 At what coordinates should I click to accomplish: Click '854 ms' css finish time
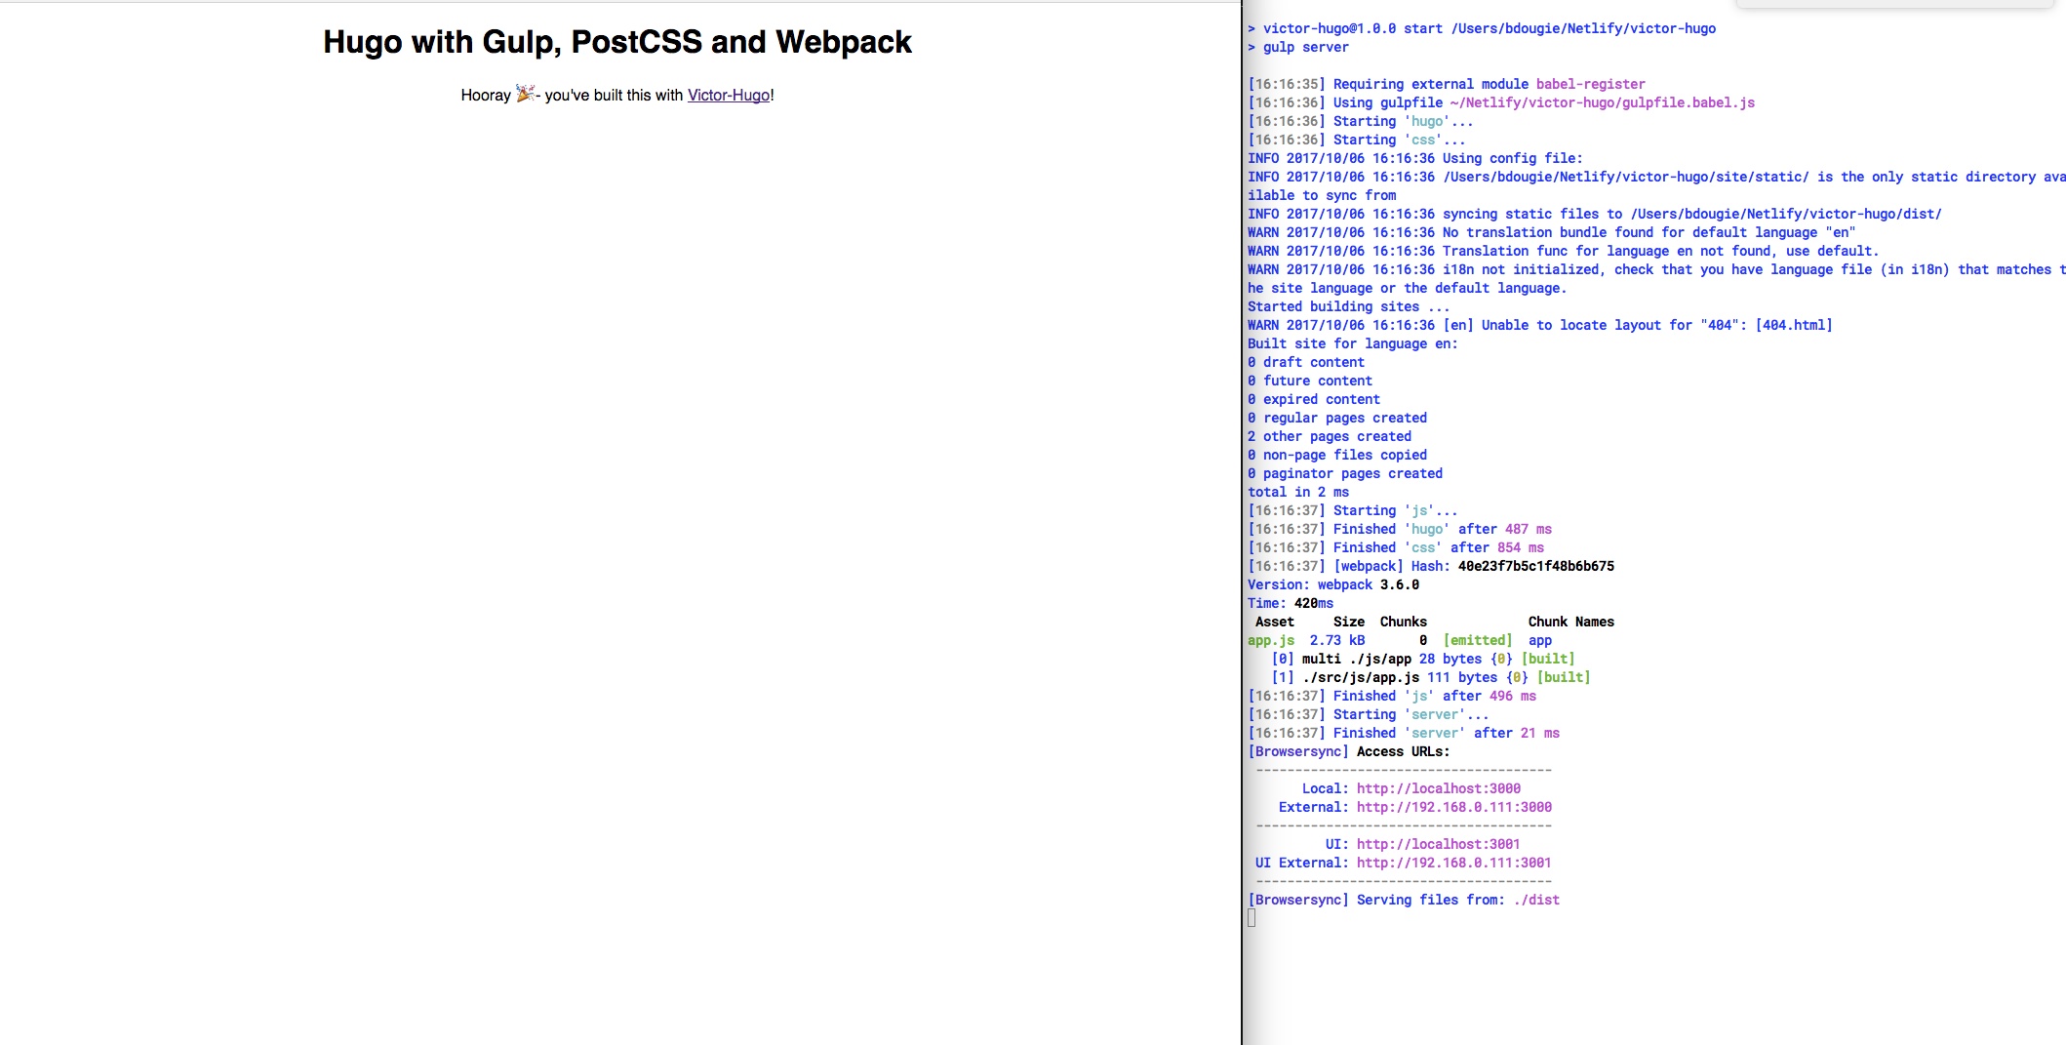pos(1521,547)
